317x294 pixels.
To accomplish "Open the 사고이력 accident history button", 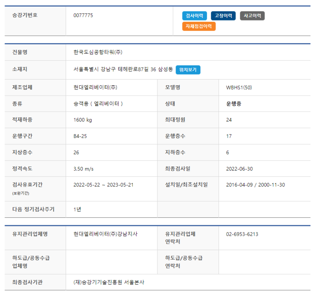I will click(x=252, y=16).
